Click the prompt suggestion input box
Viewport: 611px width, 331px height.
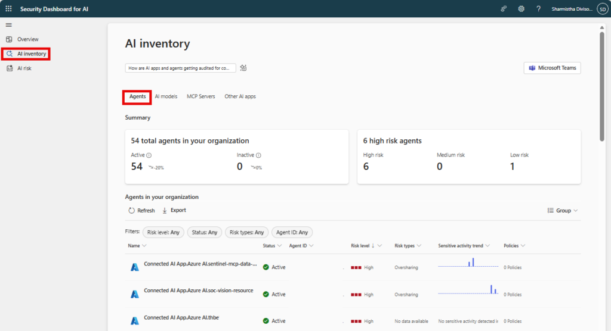coord(180,68)
